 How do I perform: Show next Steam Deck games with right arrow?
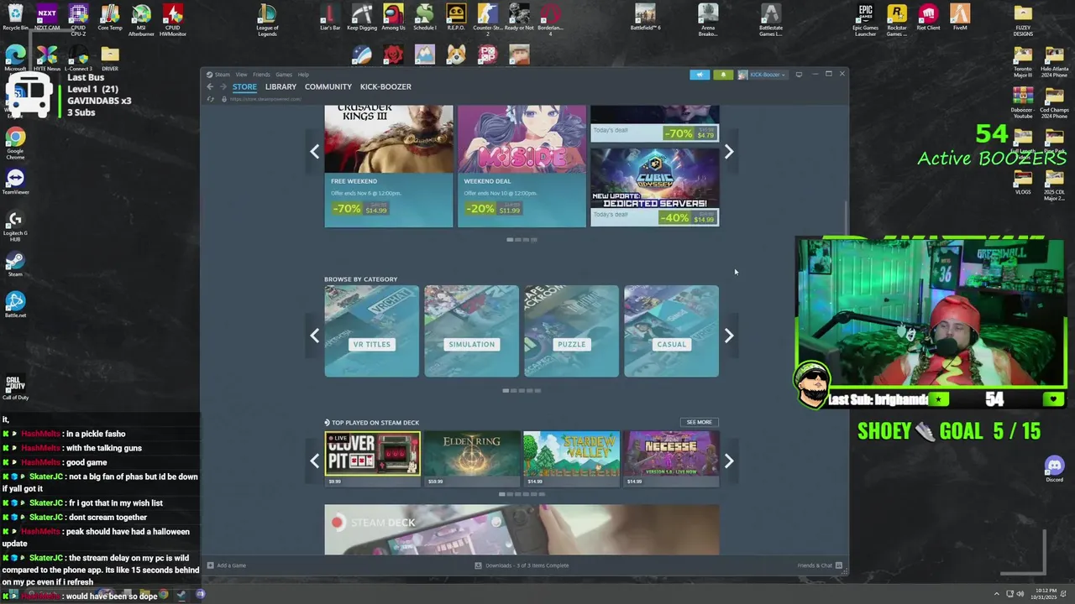729,461
